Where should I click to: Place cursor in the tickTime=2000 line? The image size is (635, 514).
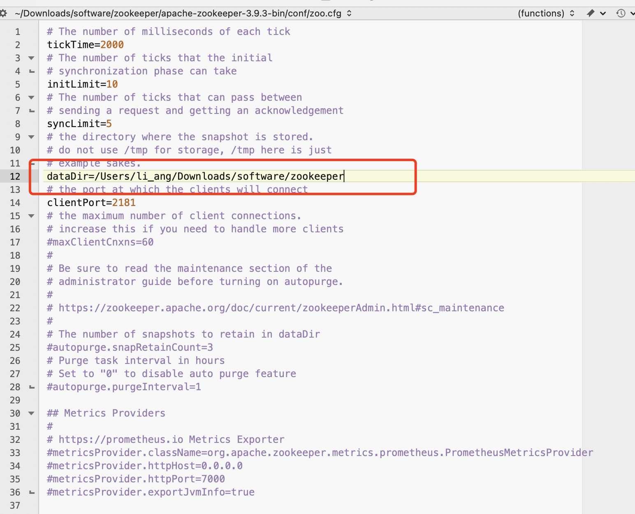tap(86, 45)
